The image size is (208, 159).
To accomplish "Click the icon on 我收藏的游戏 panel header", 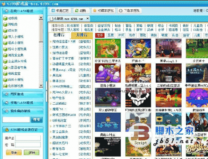I will 6,111.
